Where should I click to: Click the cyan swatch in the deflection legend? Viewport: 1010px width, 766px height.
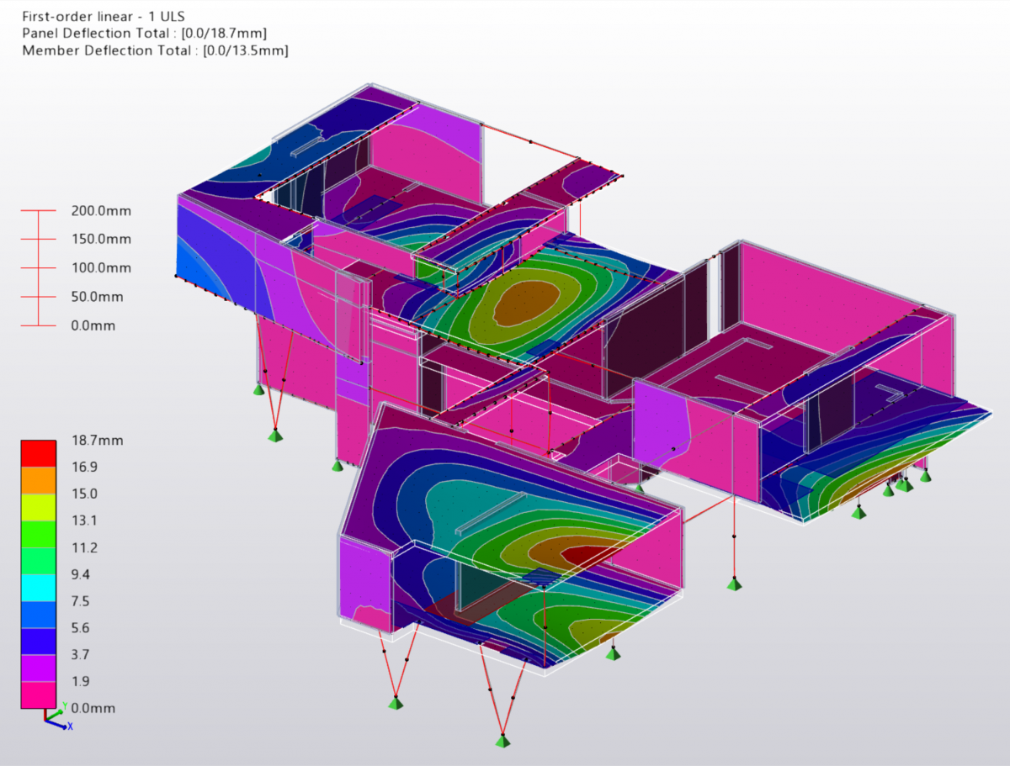coord(39,587)
